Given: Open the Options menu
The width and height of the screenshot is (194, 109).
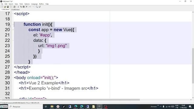Looking at the screenshot, I should 27,4.
